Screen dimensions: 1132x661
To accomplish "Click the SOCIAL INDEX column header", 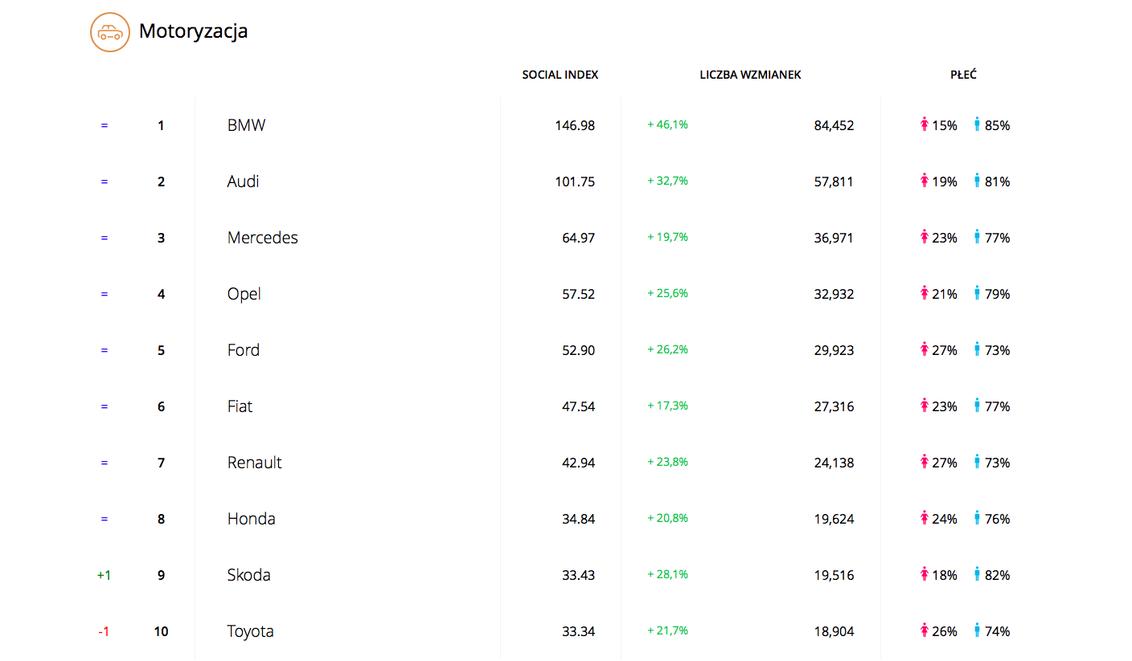I will pos(560,75).
